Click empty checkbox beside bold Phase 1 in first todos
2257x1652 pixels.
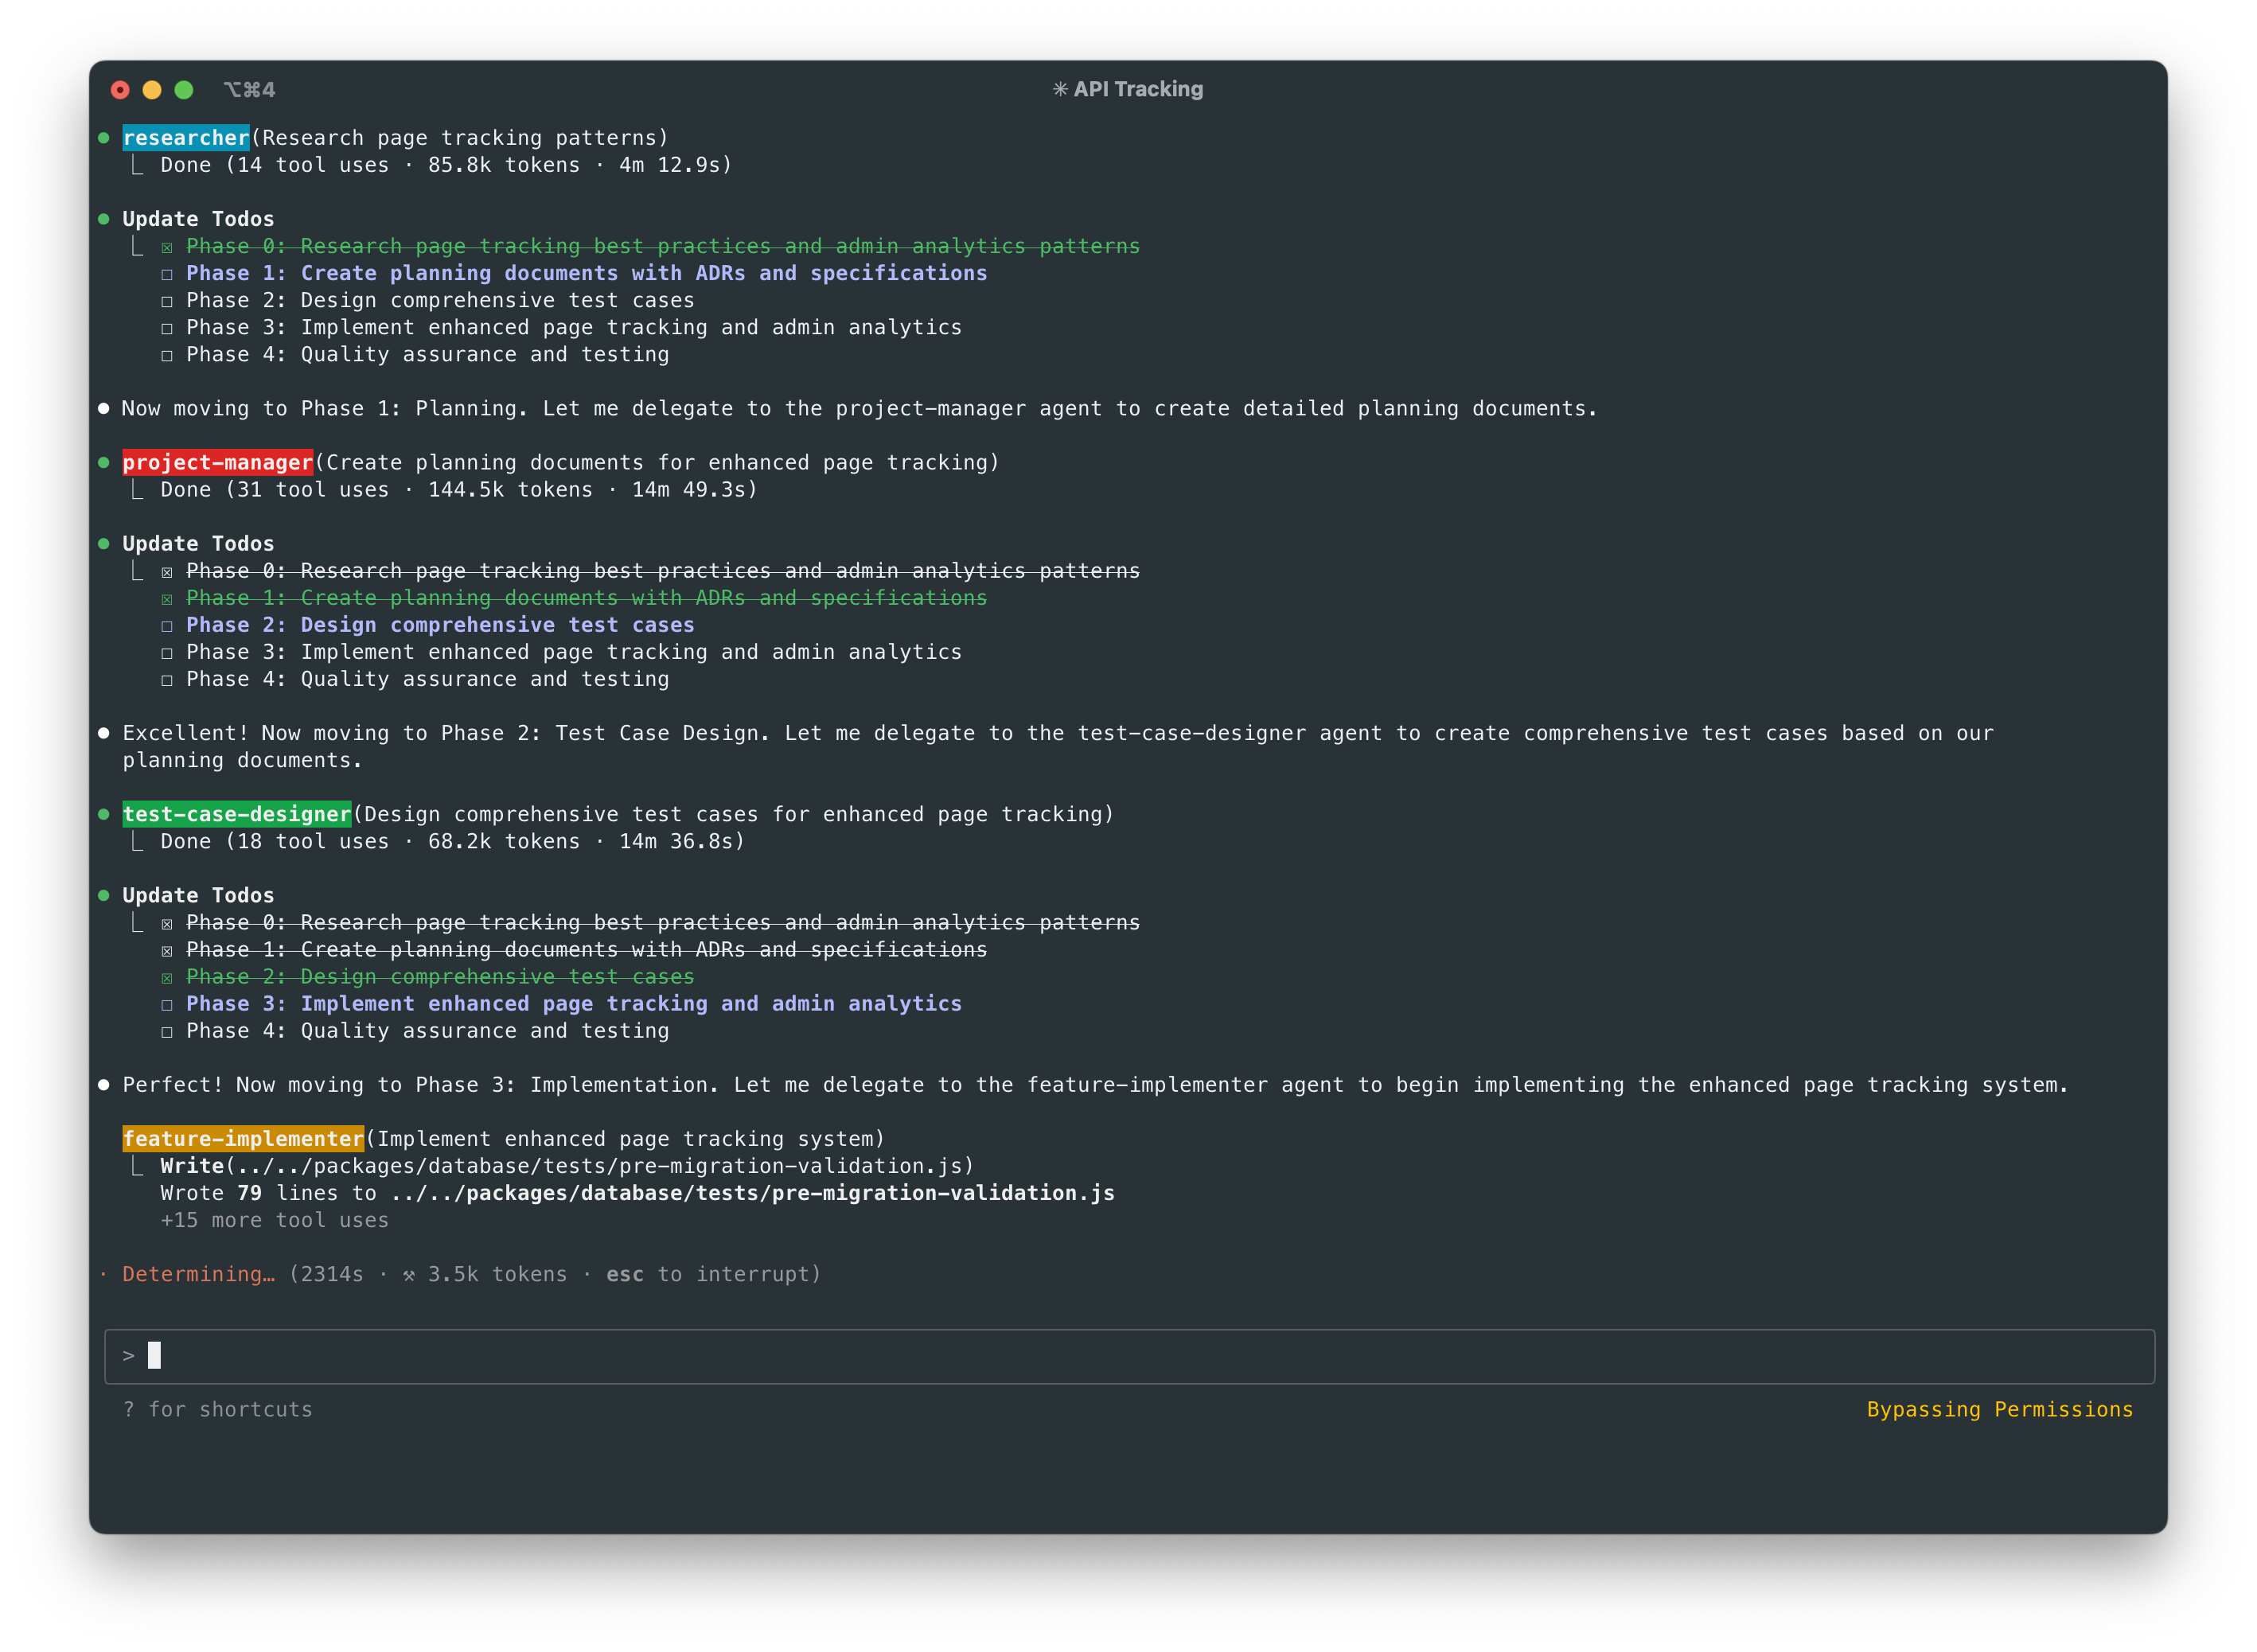[x=167, y=275]
